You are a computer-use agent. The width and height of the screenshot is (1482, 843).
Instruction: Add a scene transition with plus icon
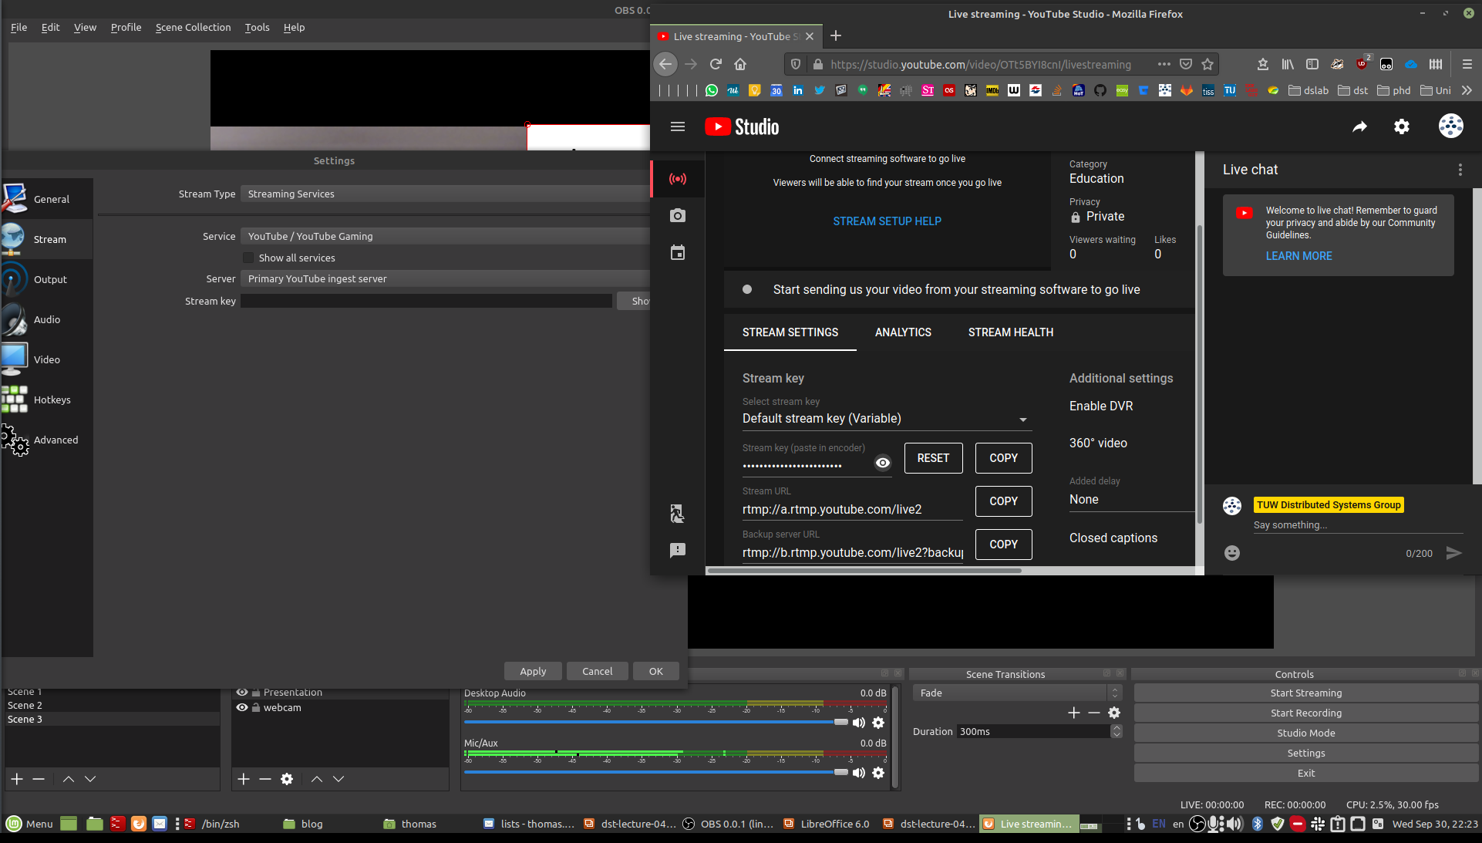coord(1074,713)
